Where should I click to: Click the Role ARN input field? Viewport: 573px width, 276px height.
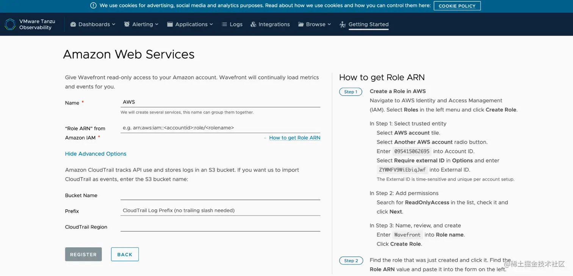coord(220,128)
